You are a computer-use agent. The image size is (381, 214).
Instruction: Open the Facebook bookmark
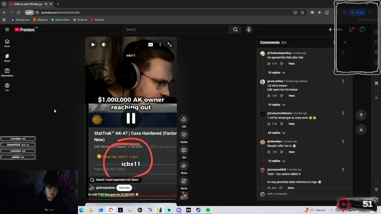pos(80,20)
